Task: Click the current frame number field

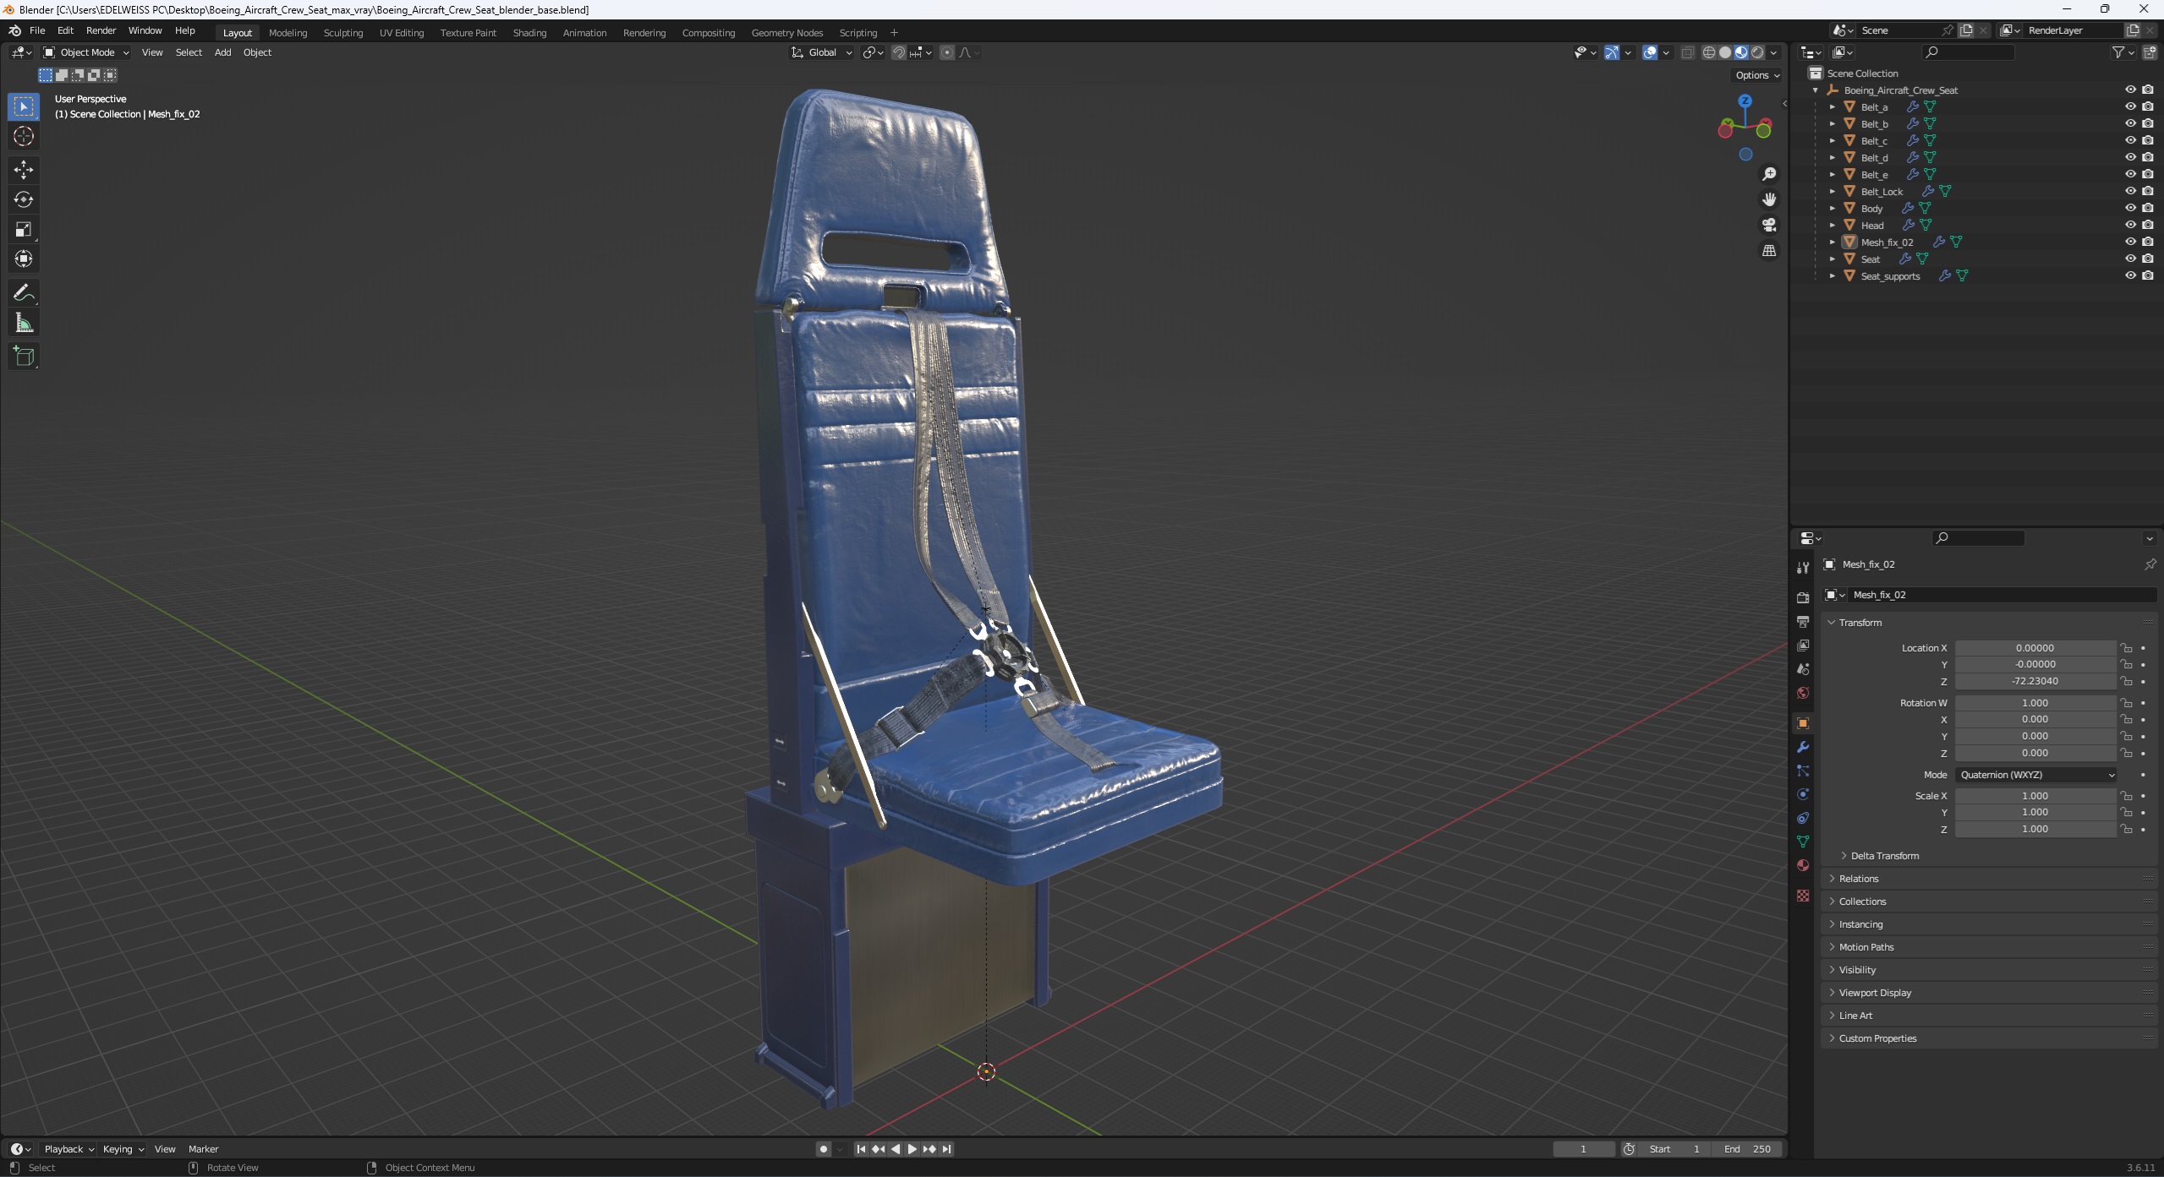Action: [1583, 1149]
